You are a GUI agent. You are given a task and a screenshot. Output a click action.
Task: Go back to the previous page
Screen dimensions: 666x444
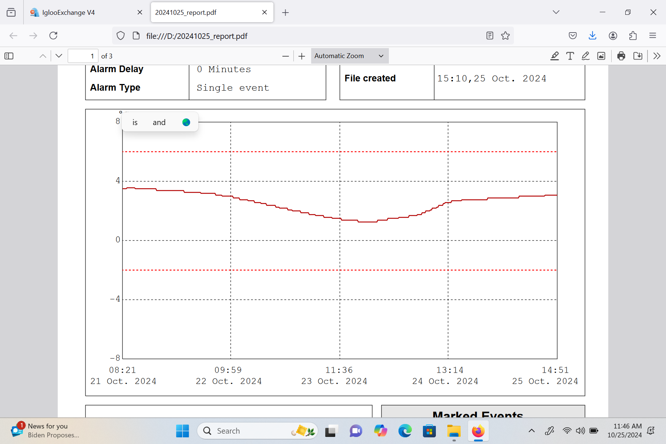pos(13,36)
